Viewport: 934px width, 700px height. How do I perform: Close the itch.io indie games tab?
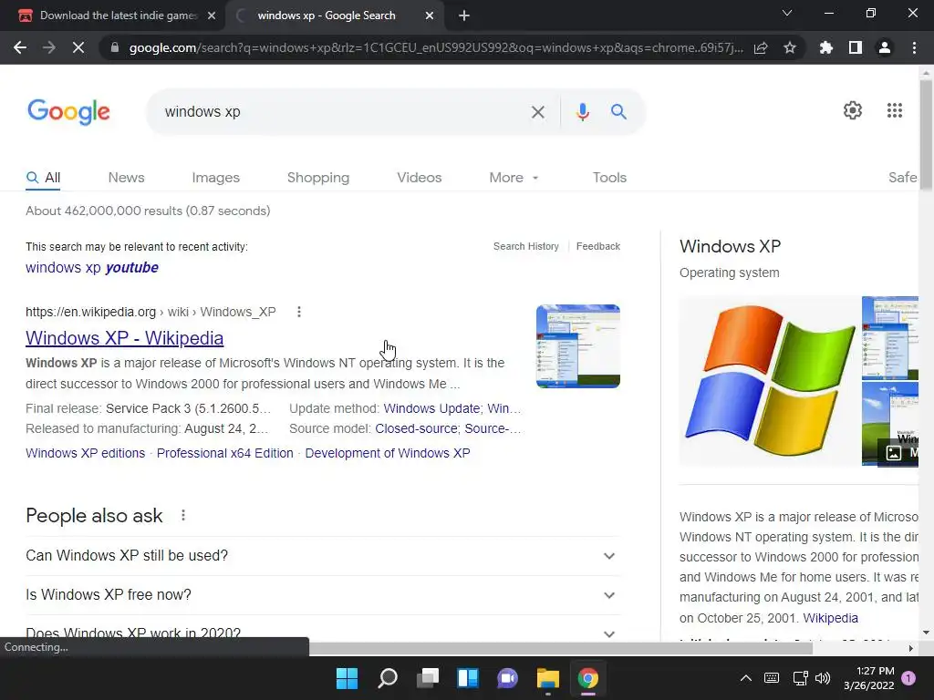click(212, 15)
